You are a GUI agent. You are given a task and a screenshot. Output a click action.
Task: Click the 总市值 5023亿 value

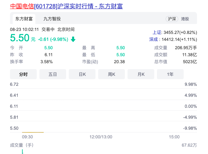click(x=190, y=62)
